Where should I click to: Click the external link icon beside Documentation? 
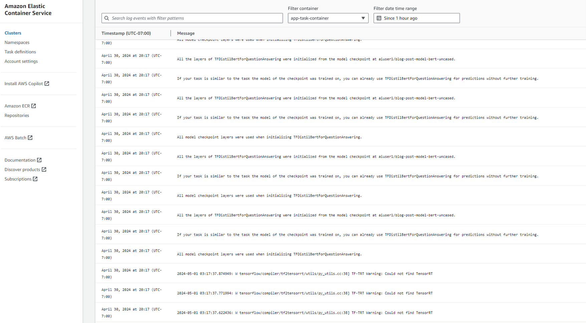pos(39,160)
